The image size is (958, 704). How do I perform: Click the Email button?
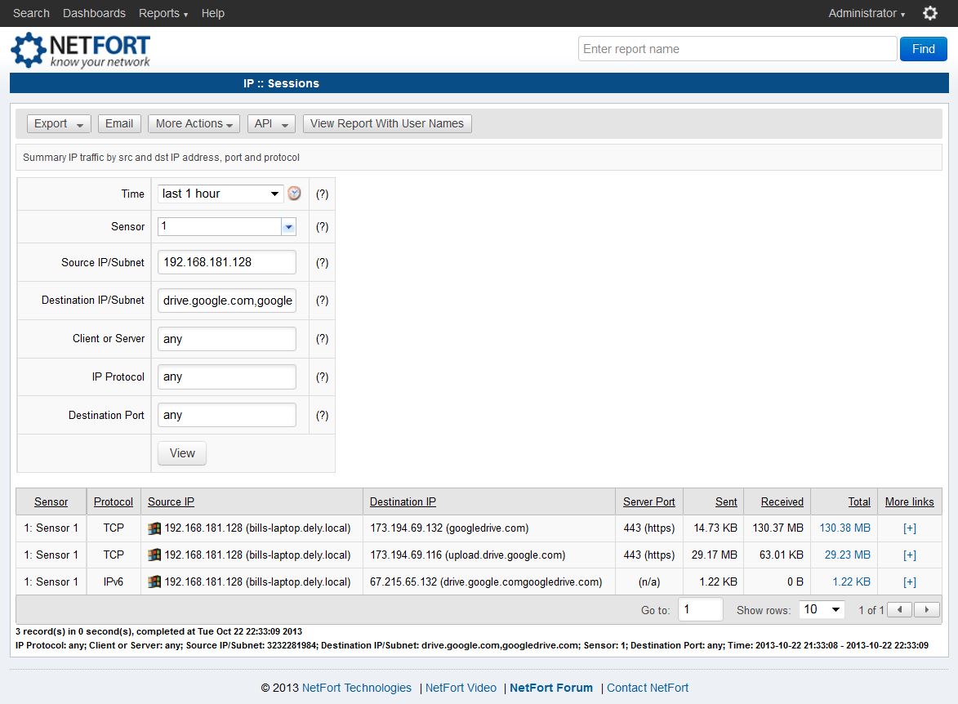click(119, 123)
